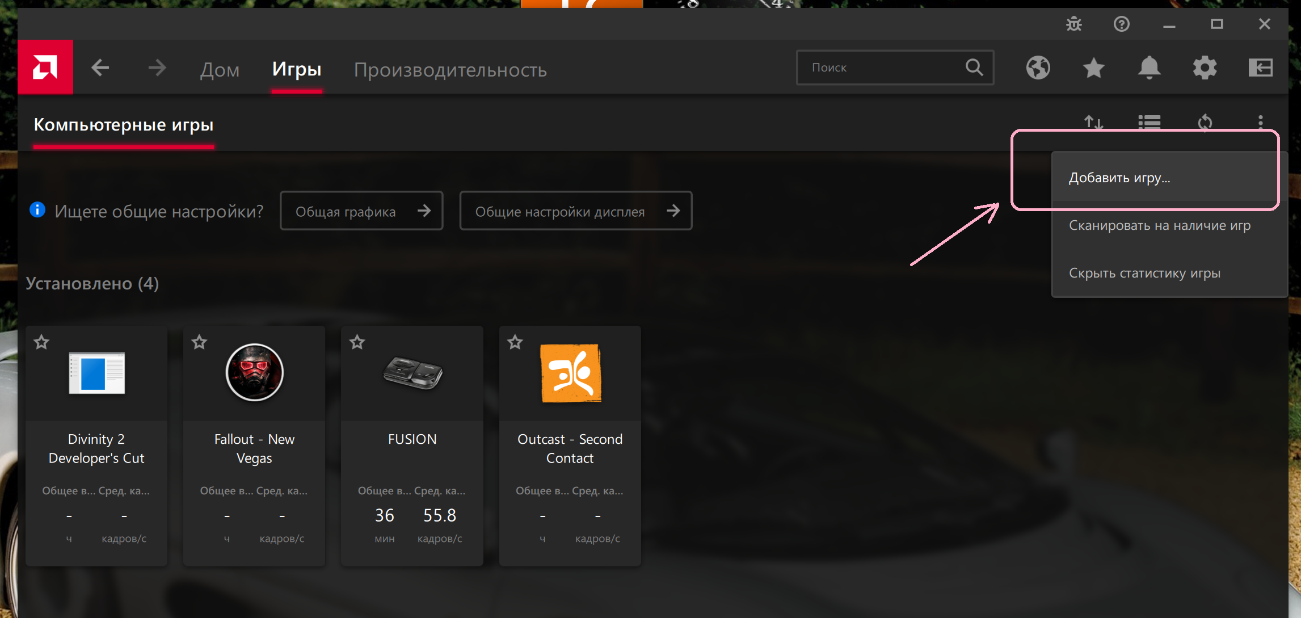This screenshot has height=618, width=1301.
Task: Click FUSION 36 мин playtime value
Action: [x=384, y=515]
